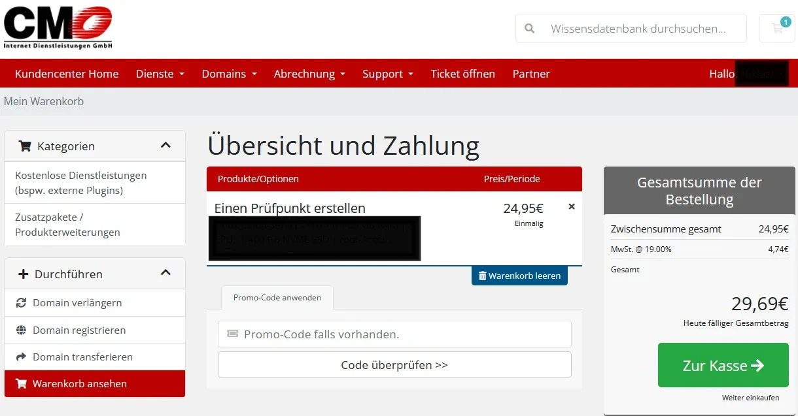
Task: Open the shopping cart icon in header
Action: pyautogui.click(x=777, y=28)
